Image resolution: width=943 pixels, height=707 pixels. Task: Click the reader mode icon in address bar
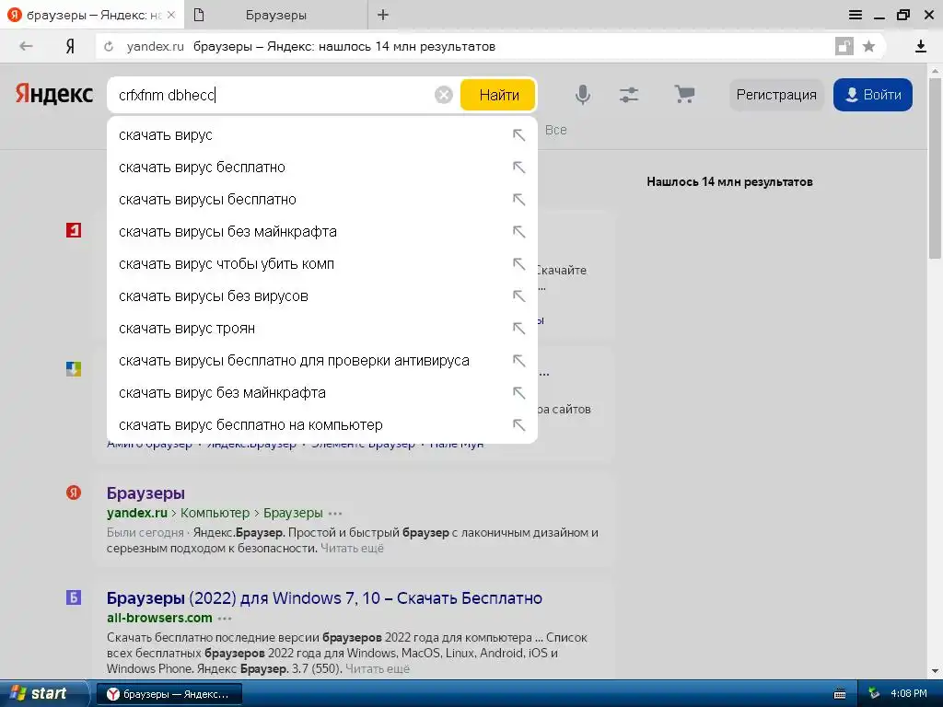tap(844, 46)
